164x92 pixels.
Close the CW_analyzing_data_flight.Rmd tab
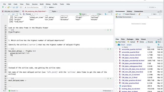(x=47, y=11)
